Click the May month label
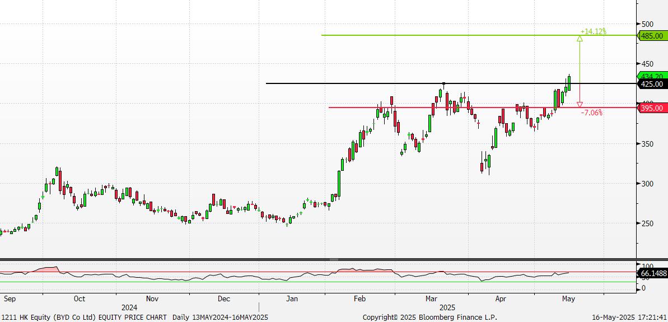 click(568, 298)
